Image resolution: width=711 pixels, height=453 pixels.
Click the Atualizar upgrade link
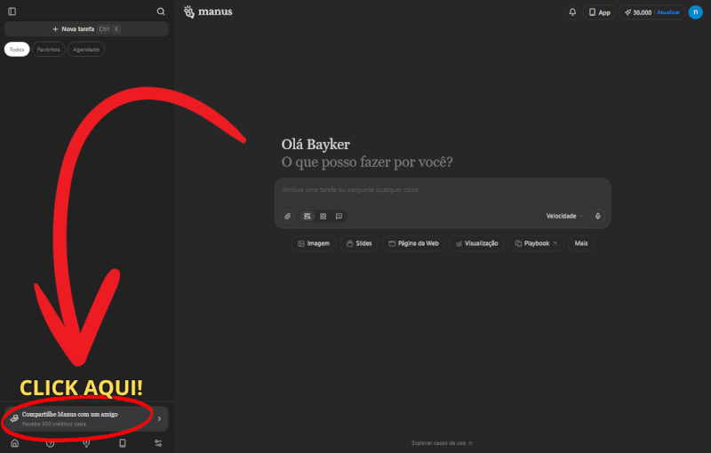(668, 12)
